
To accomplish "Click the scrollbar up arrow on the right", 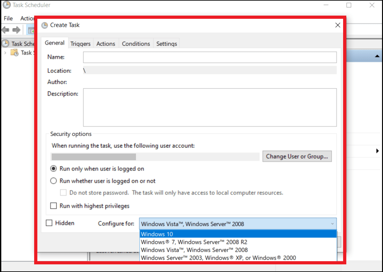I will [x=378, y=56].
